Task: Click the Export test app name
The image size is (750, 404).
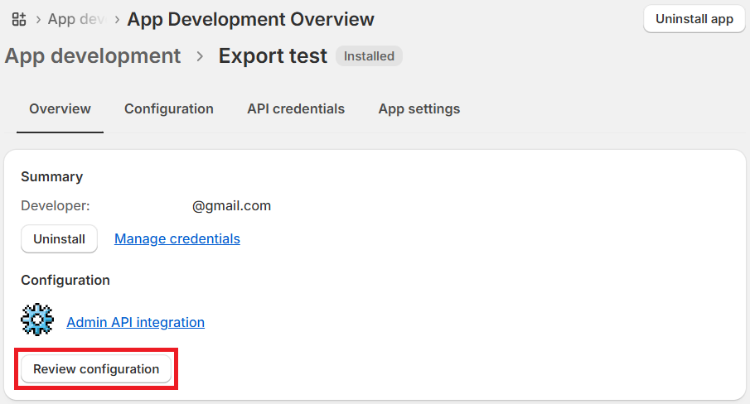Action: pos(273,56)
